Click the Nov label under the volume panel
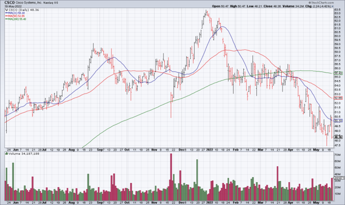Image resolution: width=345 pixels, height=205 pixels. coord(154,203)
